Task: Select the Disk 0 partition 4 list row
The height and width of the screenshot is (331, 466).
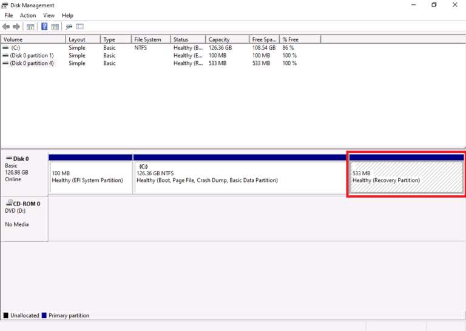Action: click(x=32, y=63)
